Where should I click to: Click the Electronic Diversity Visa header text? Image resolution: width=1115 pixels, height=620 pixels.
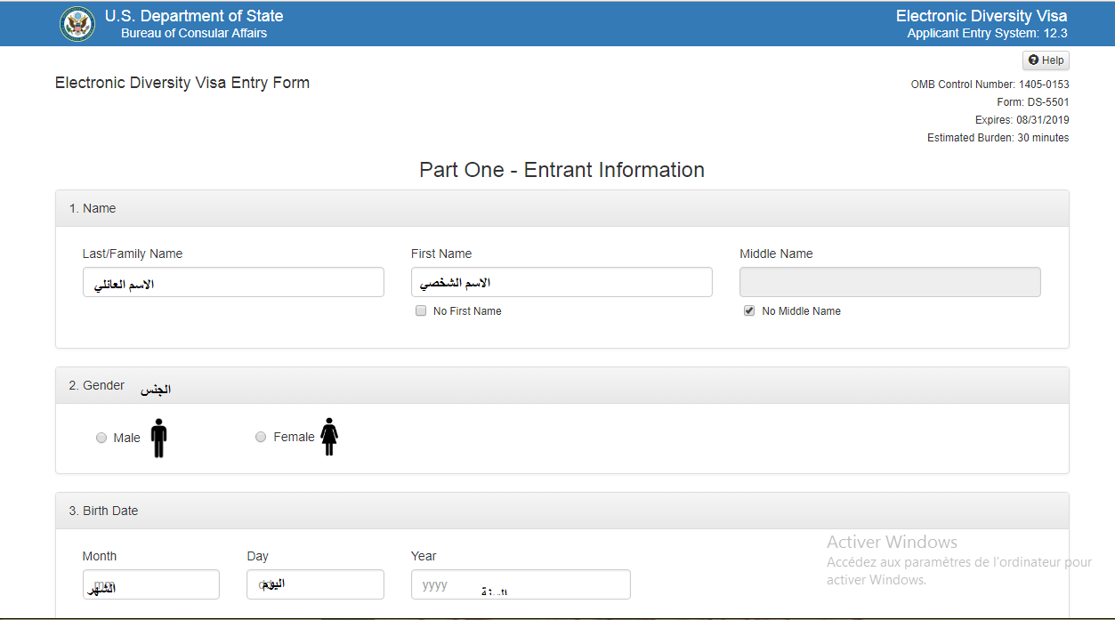pyautogui.click(x=981, y=16)
